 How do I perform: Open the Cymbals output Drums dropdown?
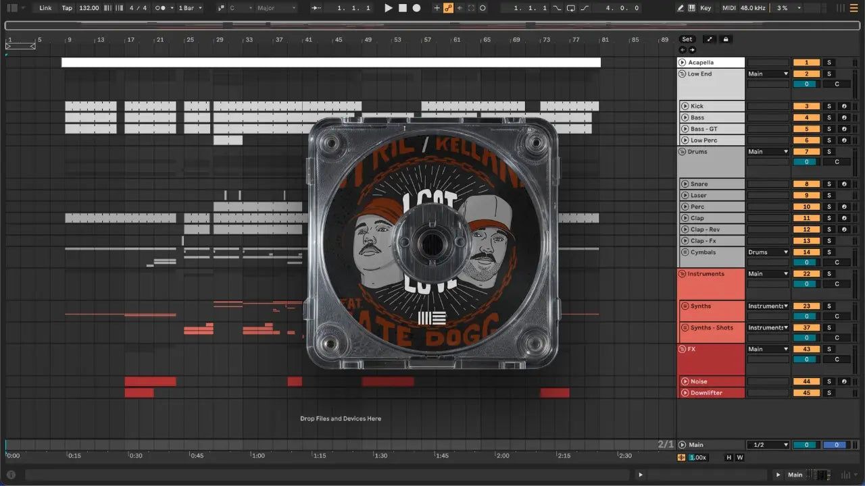(768, 252)
